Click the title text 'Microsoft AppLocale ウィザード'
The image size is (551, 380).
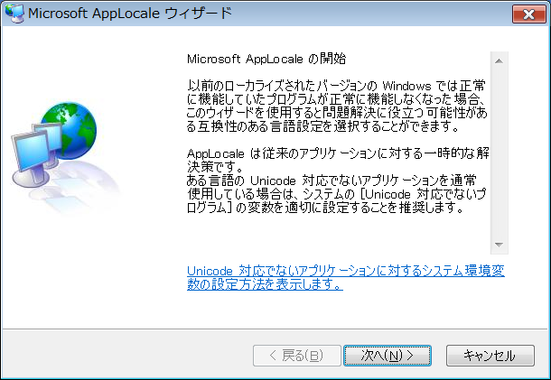[130, 14]
